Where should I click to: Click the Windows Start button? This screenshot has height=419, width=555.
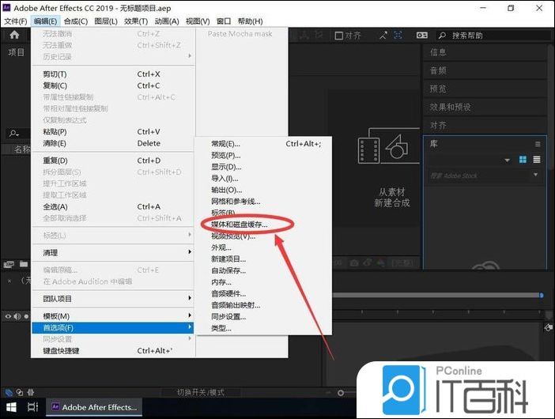[10, 407]
